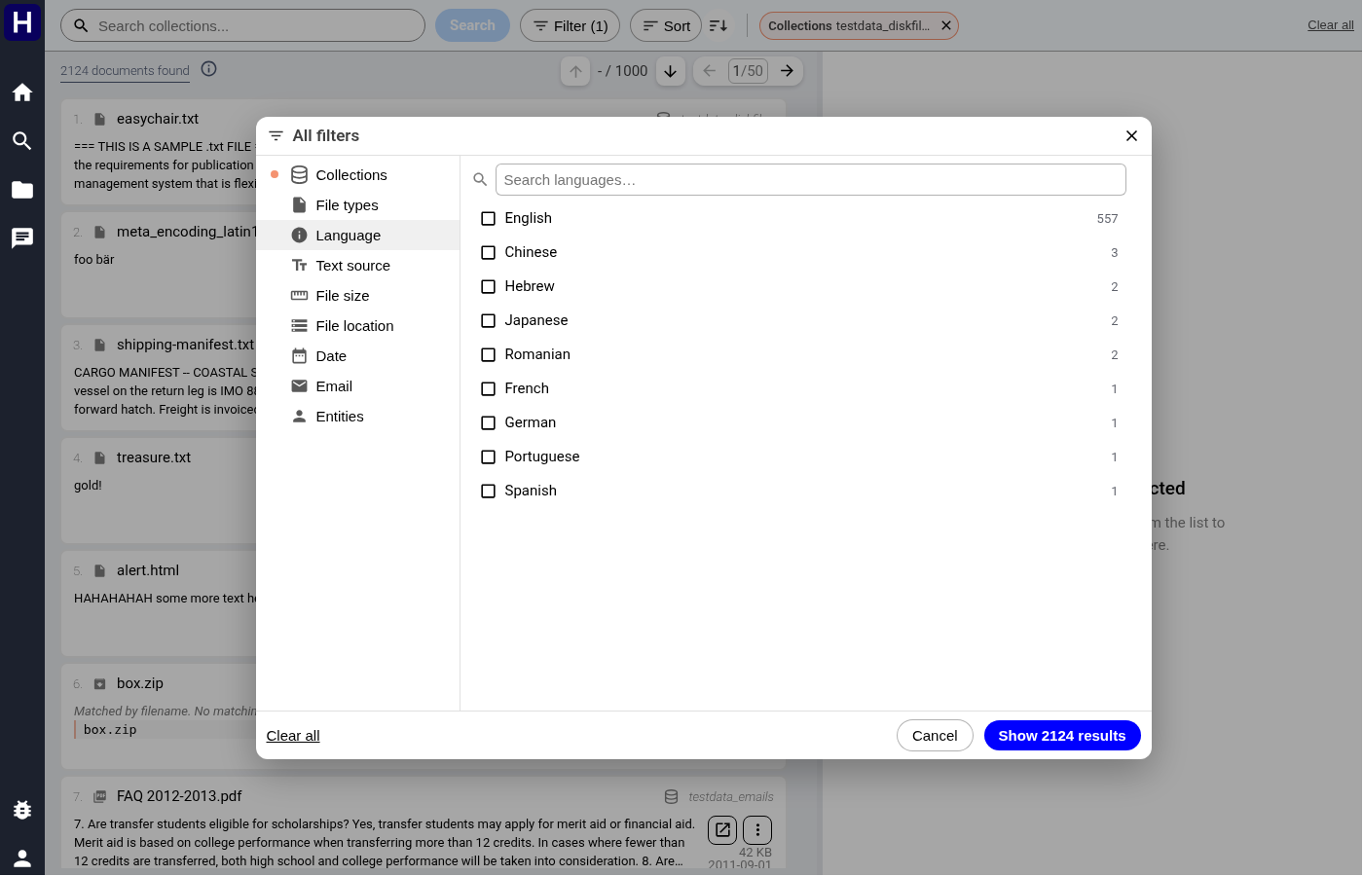Cancel the filters dialog
The width and height of the screenshot is (1363, 876).
[x=935, y=736]
